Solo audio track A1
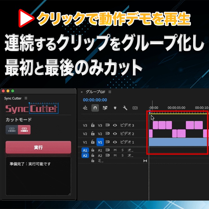 point(123,150)
